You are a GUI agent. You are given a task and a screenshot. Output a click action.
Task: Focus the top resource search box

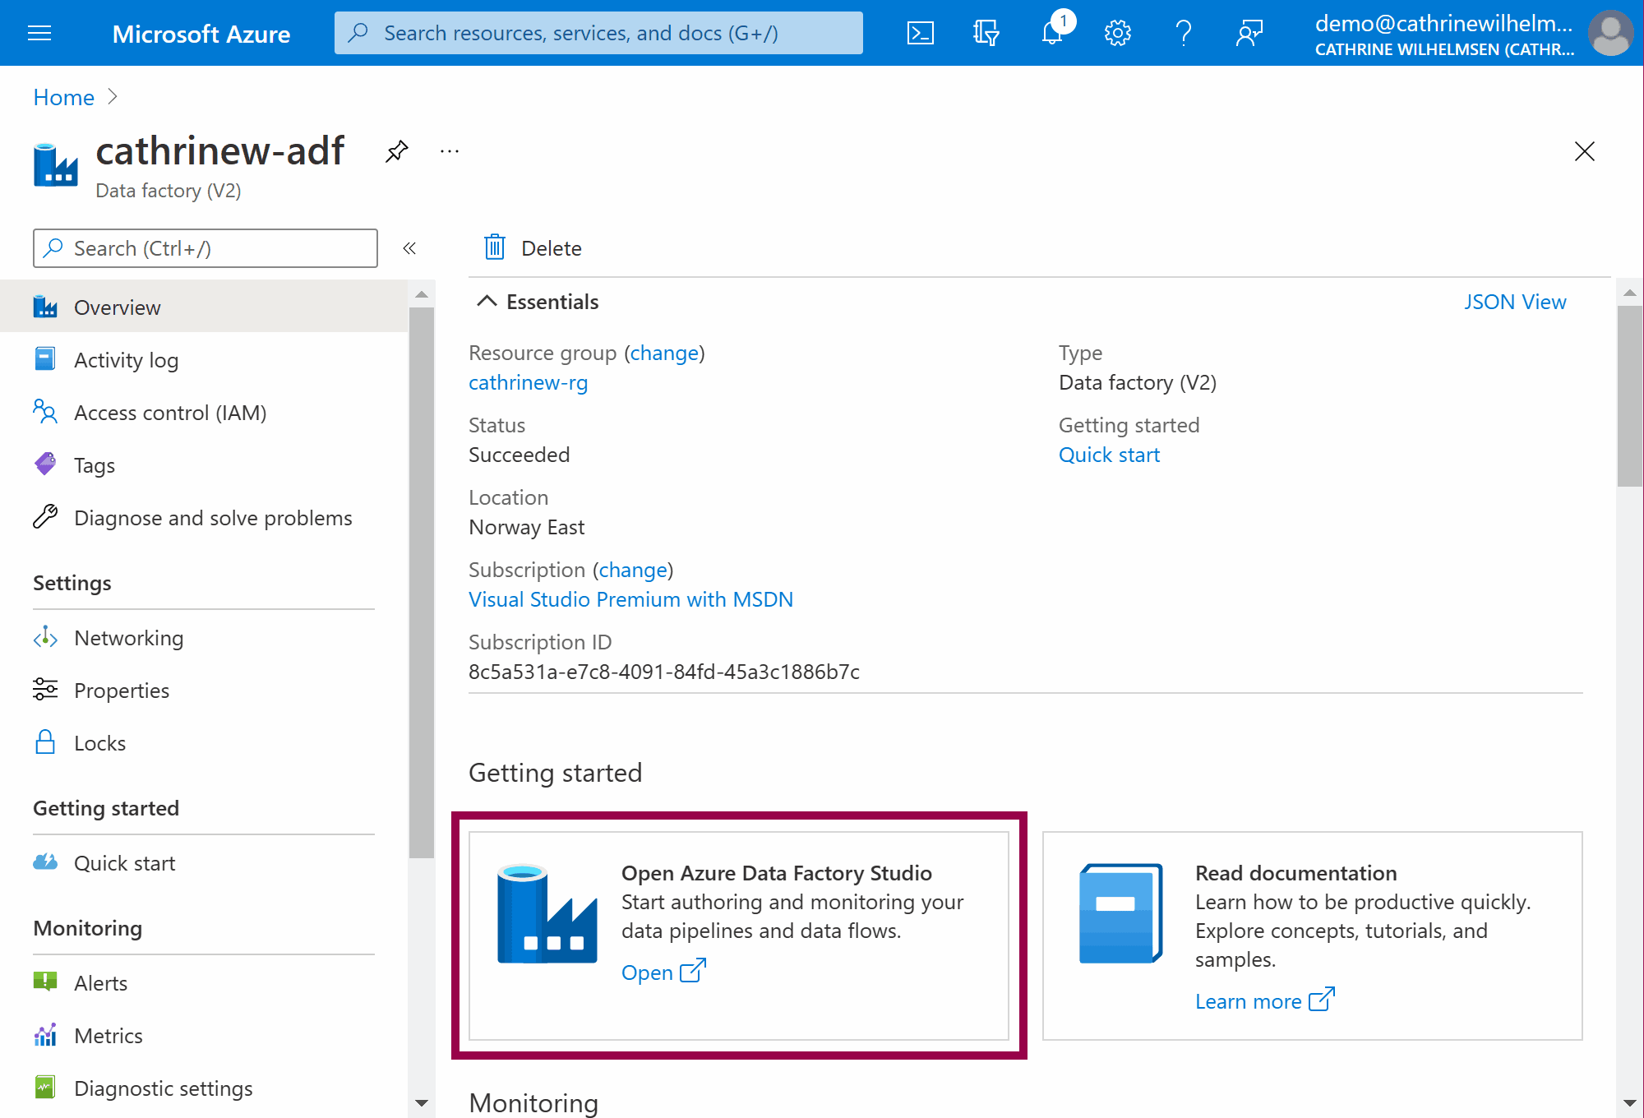click(598, 33)
